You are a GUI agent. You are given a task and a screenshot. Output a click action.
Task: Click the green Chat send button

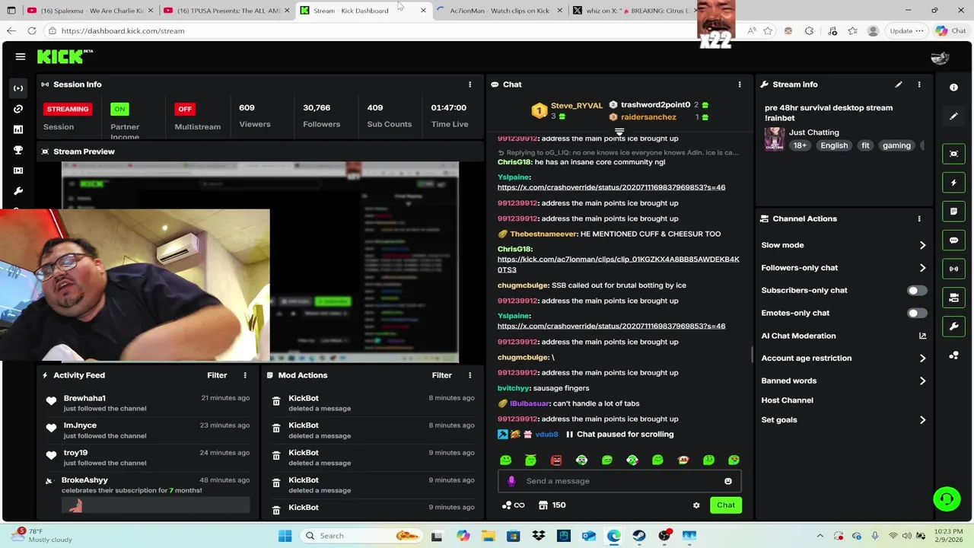tap(725, 505)
